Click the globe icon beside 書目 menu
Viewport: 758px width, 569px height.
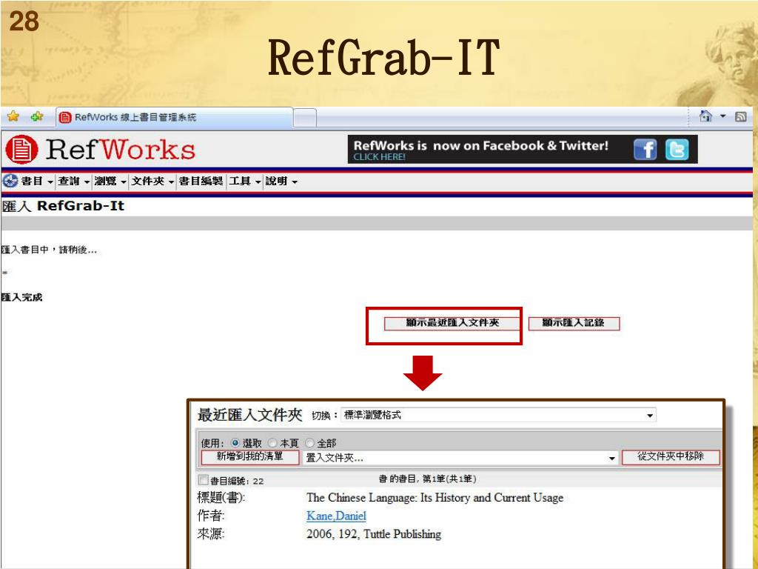click(x=10, y=181)
